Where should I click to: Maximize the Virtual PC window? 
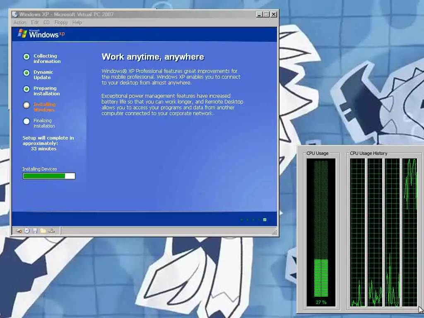pyautogui.click(x=266, y=14)
